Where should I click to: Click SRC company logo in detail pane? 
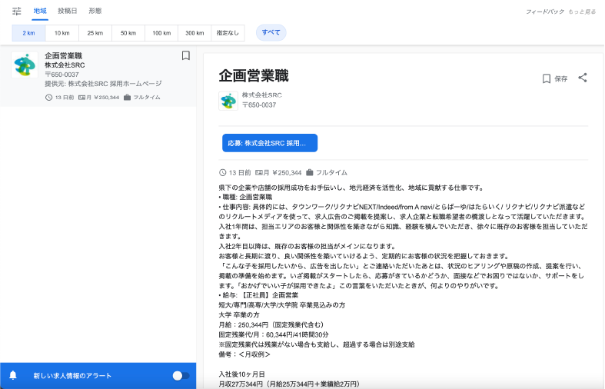(x=228, y=101)
